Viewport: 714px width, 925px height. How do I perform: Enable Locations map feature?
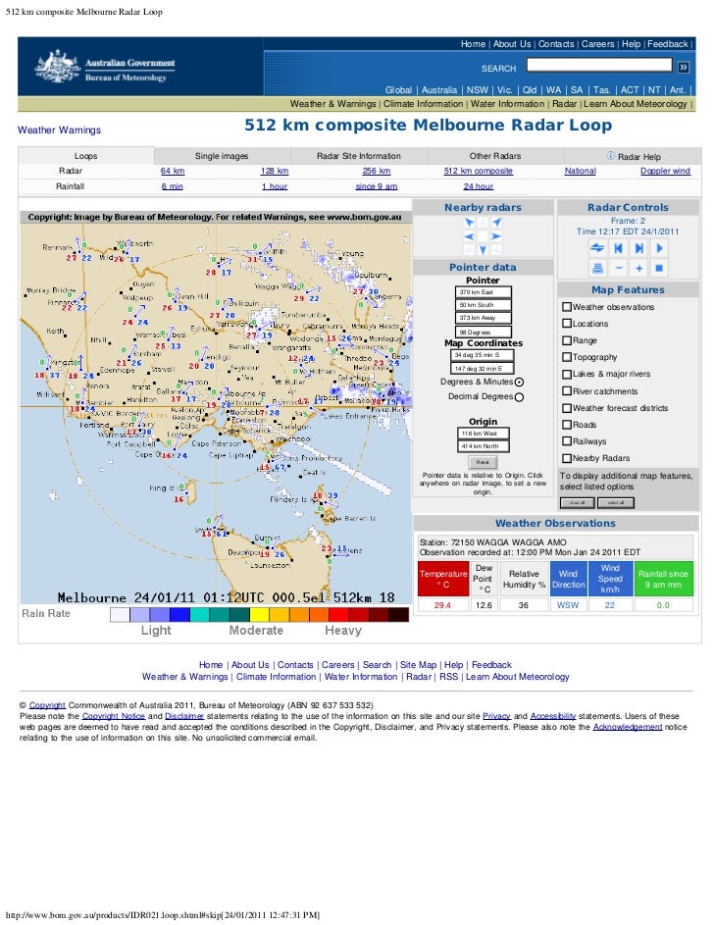pos(567,324)
